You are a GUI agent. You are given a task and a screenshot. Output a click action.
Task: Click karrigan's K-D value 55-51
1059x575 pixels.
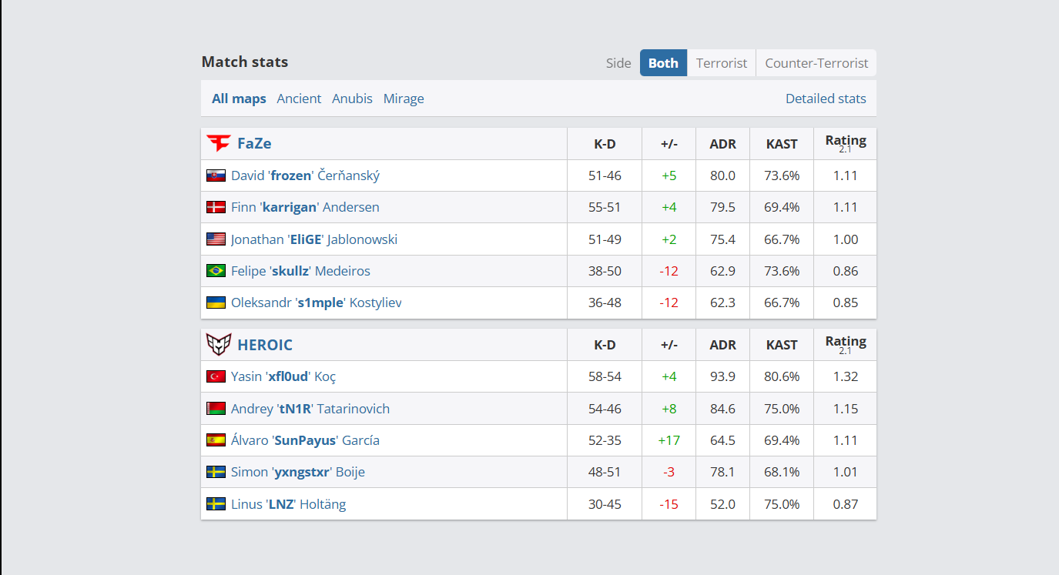point(605,207)
